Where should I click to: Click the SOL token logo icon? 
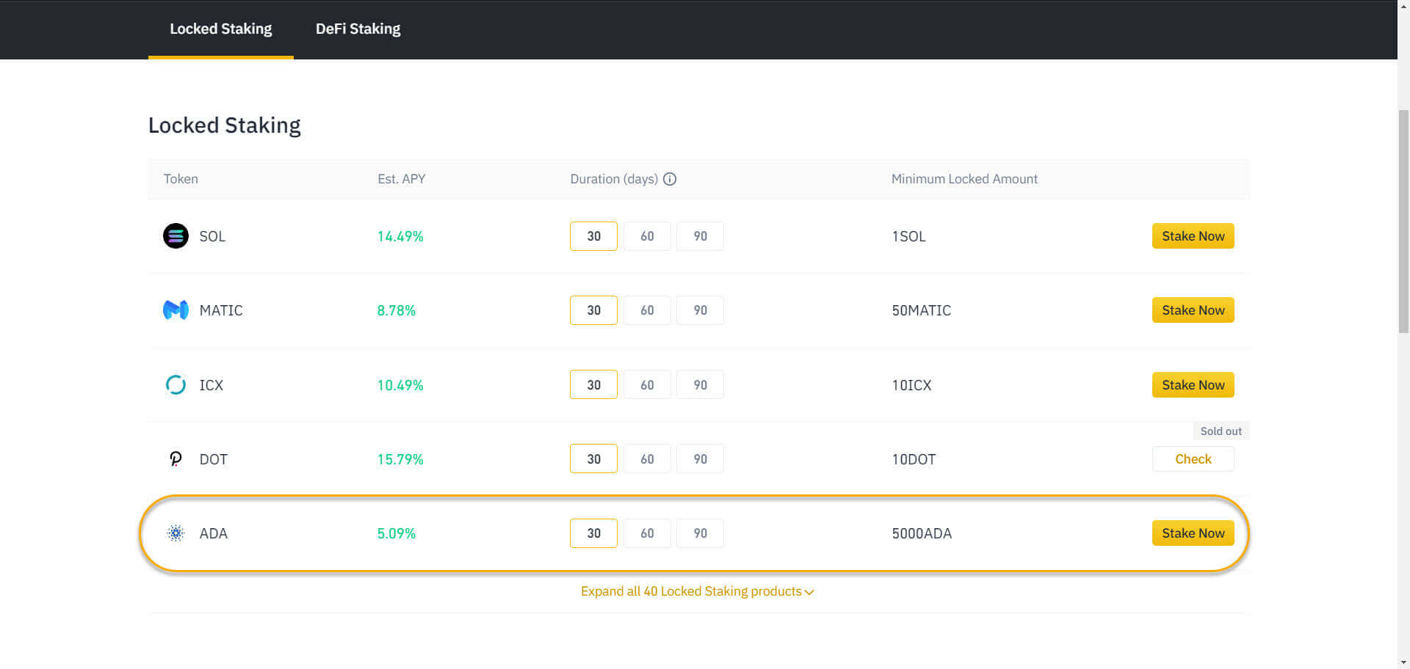[176, 236]
